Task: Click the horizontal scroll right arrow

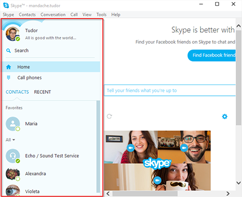Action: point(228,193)
